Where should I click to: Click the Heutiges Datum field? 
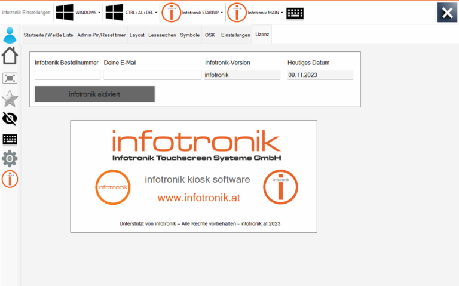(320, 75)
